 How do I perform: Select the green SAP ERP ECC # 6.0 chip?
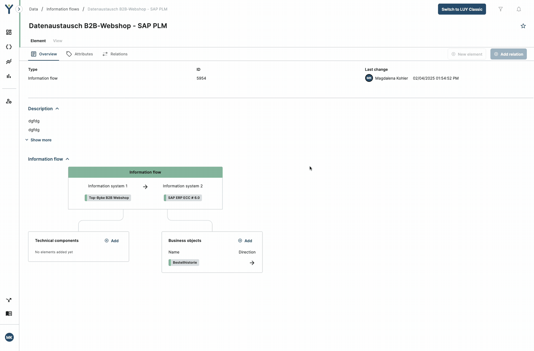pyautogui.click(x=183, y=198)
